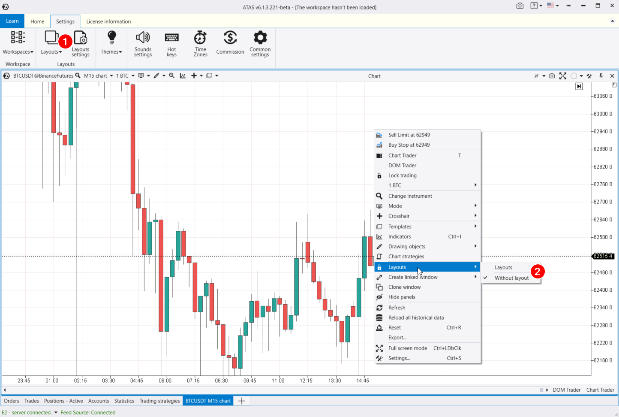Open Layouts settings in the ribbon

pos(81,43)
